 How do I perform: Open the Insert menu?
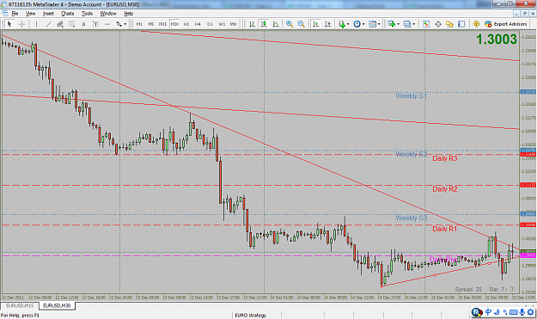(48, 14)
